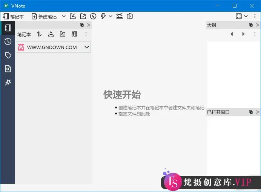This screenshot has height=192, width=261.
Task: Click the 拖拽文件到此处 text
Action: pyautogui.click(x=134, y=114)
